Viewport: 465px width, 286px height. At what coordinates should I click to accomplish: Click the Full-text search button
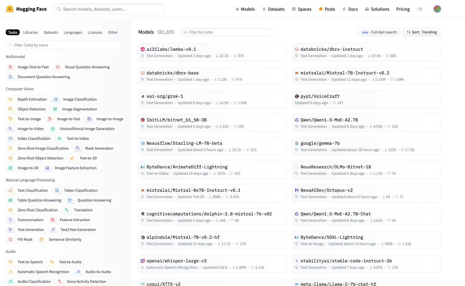pos(379,32)
